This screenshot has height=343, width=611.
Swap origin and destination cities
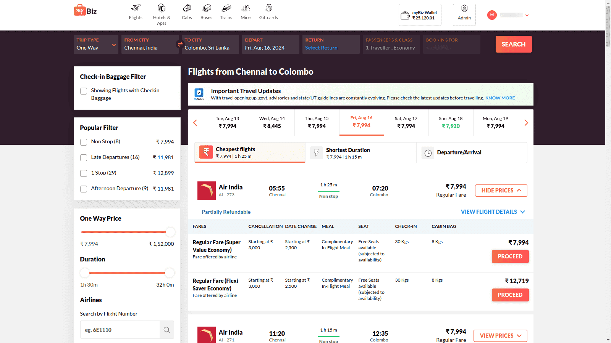pos(179,44)
